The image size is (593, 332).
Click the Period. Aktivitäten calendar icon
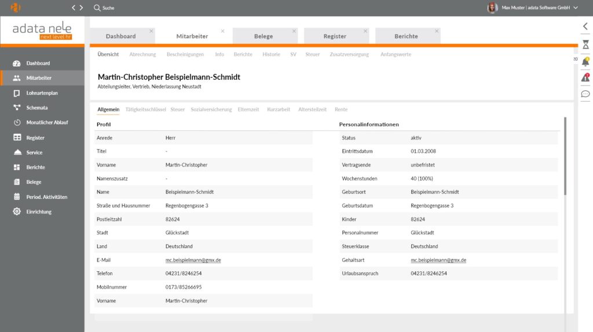17,197
